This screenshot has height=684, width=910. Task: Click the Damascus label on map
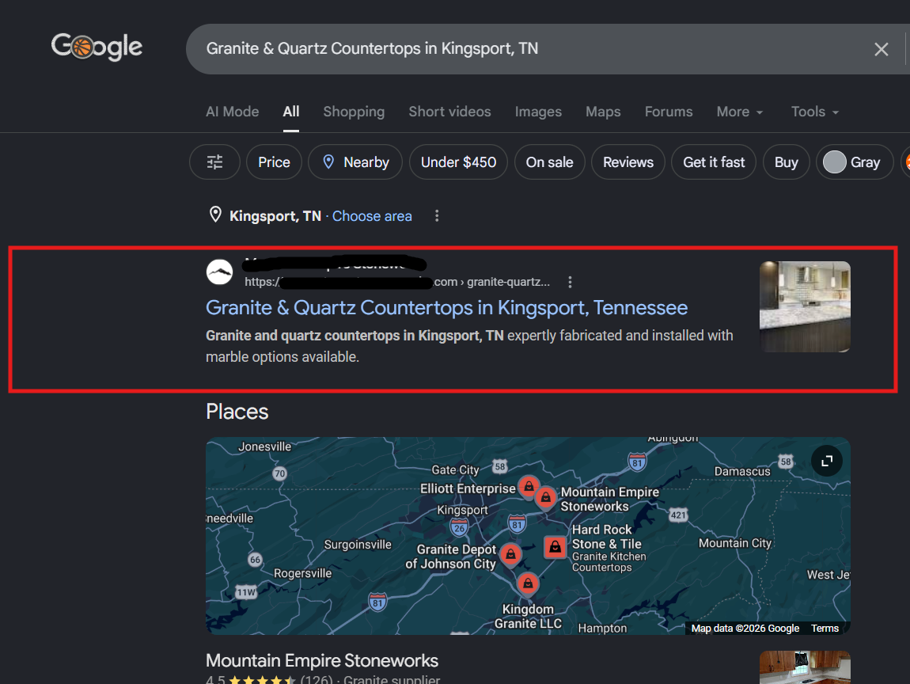tap(741, 472)
